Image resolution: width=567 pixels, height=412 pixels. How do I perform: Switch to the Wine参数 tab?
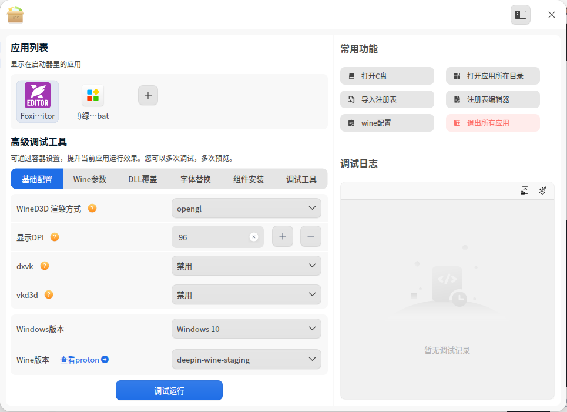(x=90, y=179)
